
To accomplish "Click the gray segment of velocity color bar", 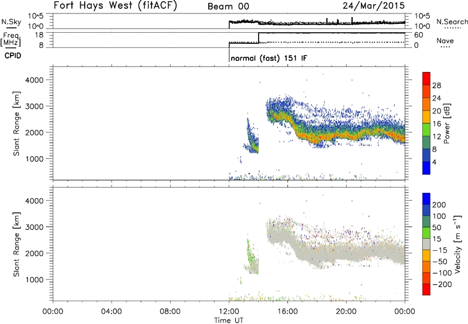I will coord(426,244).
